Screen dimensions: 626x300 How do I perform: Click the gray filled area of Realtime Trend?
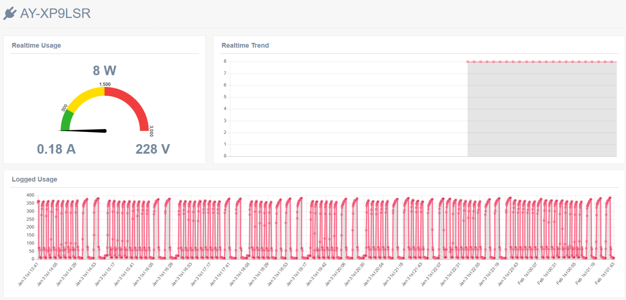point(542,109)
